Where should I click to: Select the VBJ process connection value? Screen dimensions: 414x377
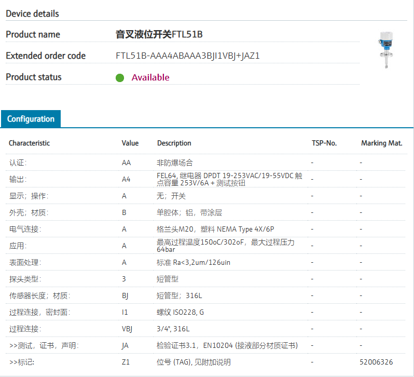click(x=128, y=329)
